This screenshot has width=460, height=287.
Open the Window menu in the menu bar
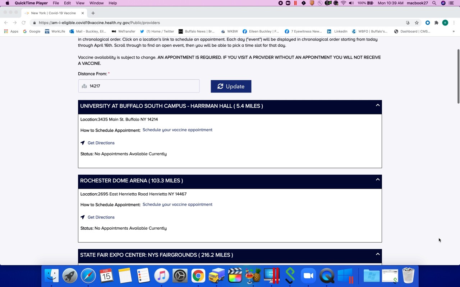pyautogui.click(x=96, y=3)
